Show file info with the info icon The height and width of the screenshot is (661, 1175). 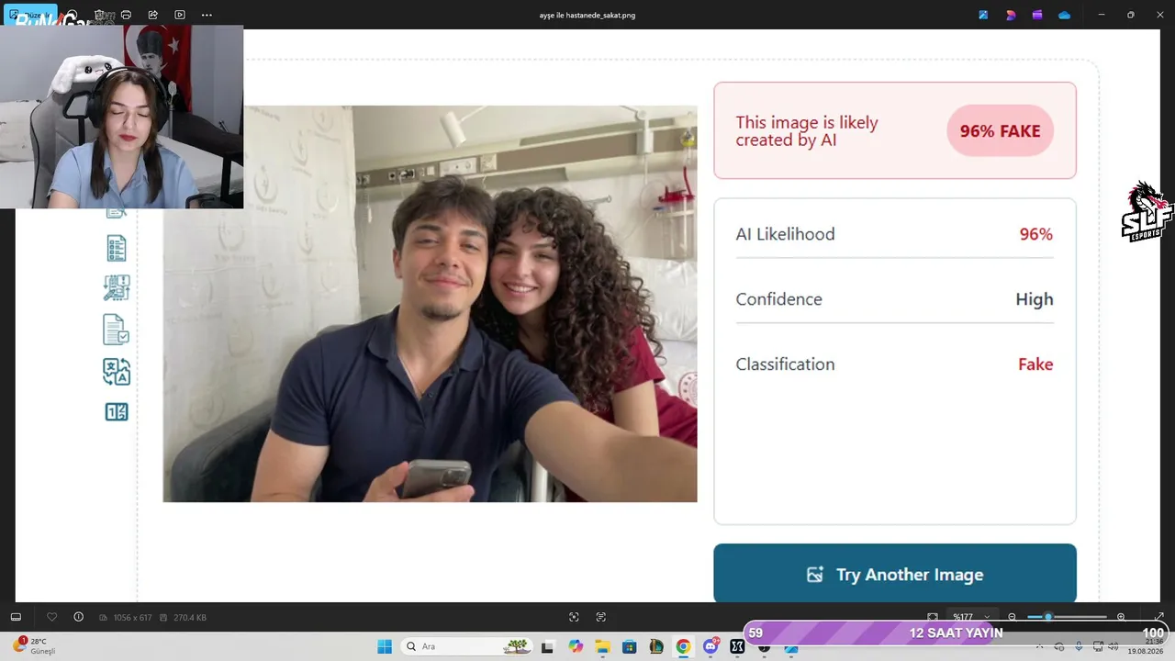(78, 617)
